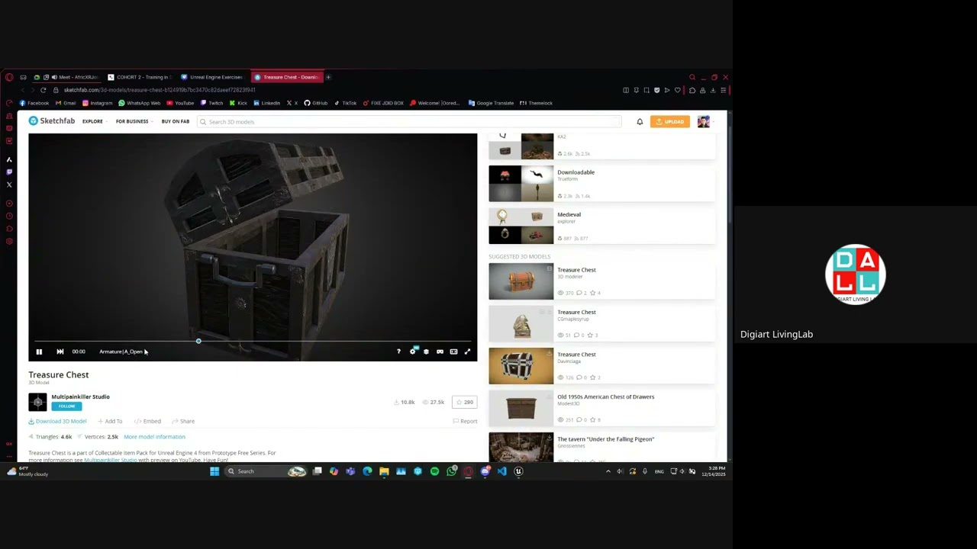Click the Sketchfab logo
Viewport: 977px width, 549px height.
(x=52, y=121)
